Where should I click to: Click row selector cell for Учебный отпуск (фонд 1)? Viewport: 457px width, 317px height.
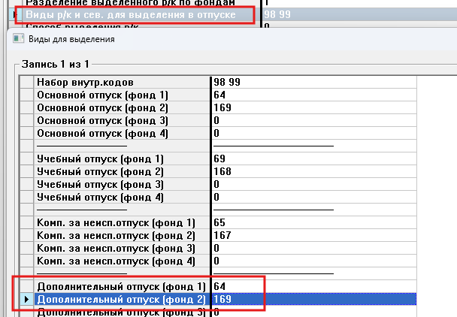pyautogui.click(x=26, y=159)
